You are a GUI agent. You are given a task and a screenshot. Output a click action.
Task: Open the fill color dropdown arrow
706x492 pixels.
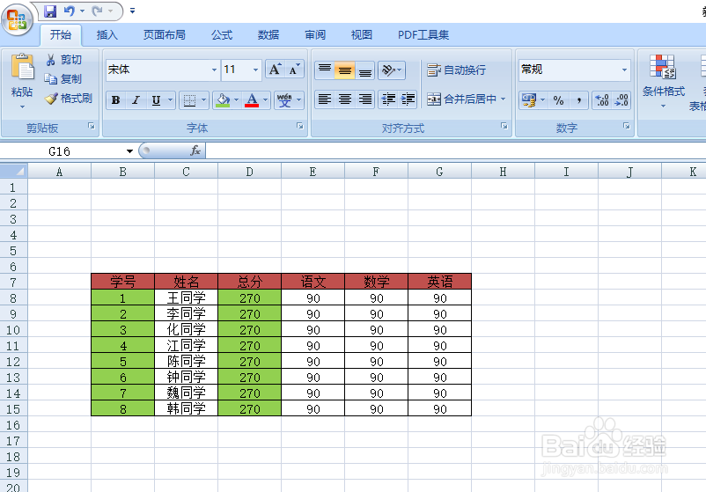click(x=237, y=100)
